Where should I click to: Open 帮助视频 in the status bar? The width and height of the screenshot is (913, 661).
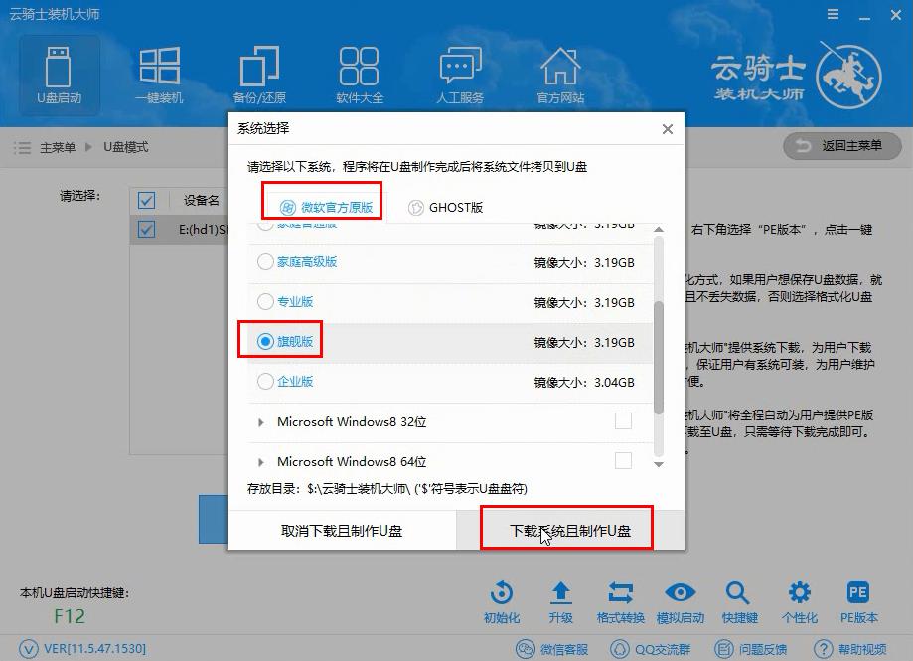[850, 649]
